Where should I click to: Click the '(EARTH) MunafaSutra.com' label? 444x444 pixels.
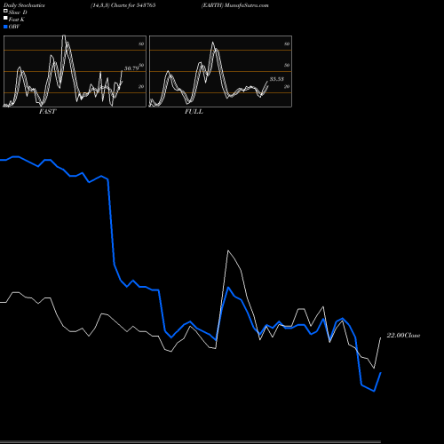pos(235,5)
